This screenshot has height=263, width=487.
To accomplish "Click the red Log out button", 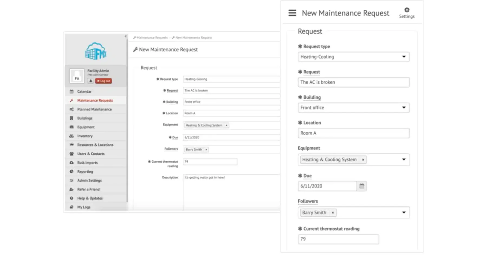I will click(x=103, y=81).
